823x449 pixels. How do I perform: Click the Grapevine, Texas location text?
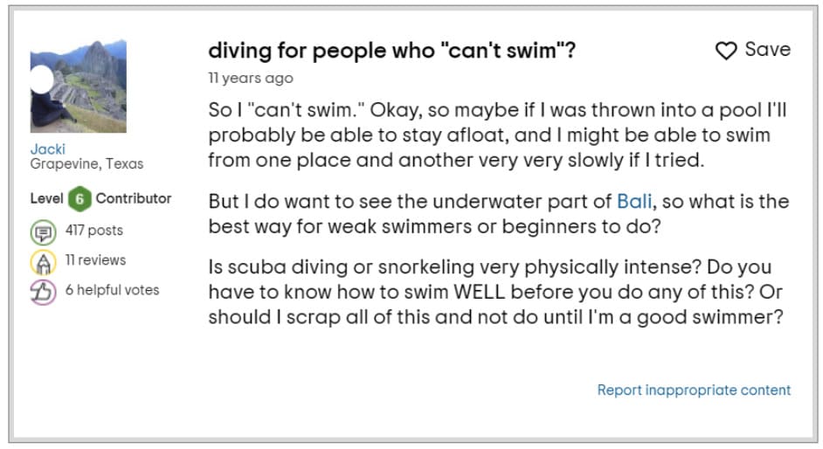tap(86, 163)
